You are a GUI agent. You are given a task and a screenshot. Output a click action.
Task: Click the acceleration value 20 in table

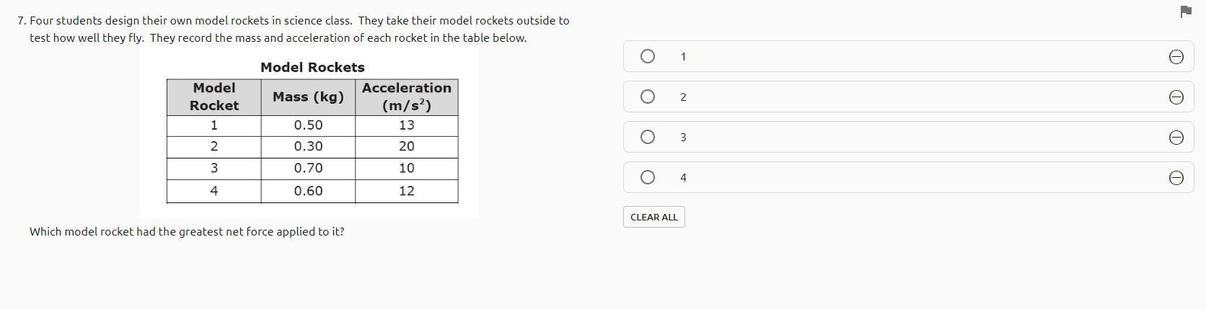tap(407, 146)
